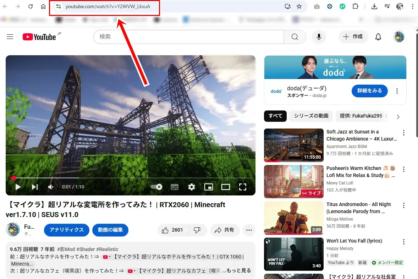418x279 pixels.
Task: Open the doda ad three-dot menu
Action: (x=397, y=91)
